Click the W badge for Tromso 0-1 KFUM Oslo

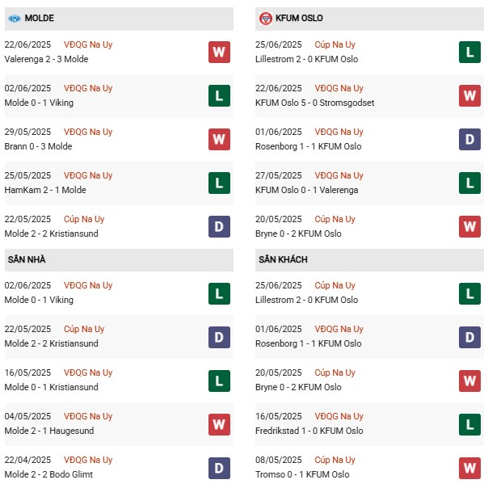coord(469,468)
